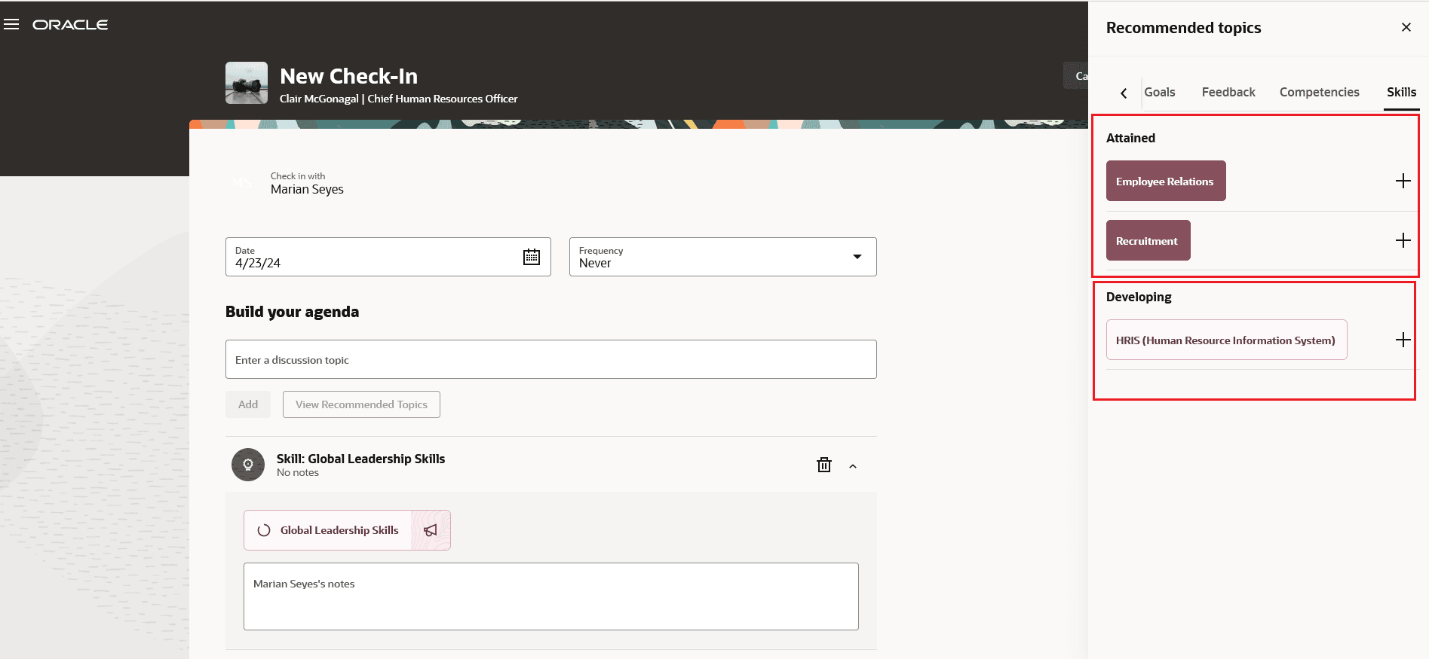
Task: Click the Global Leadership Skills card
Action: pyautogui.click(x=347, y=530)
